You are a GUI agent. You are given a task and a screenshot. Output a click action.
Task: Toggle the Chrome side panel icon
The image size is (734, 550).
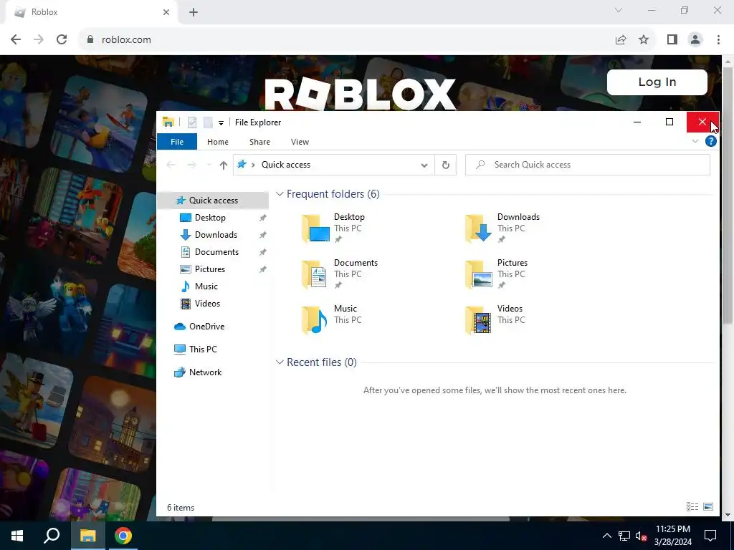pyautogui.click(x=672, y=40)
